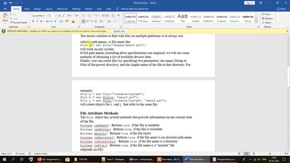Align text right

[x=92, y=21]
